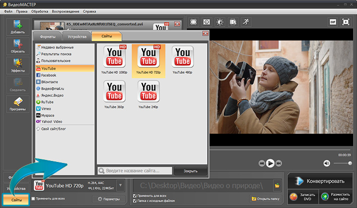The image size is (357, 208).
Task: Click Разместить на сайте button
Action: [336, 197]
